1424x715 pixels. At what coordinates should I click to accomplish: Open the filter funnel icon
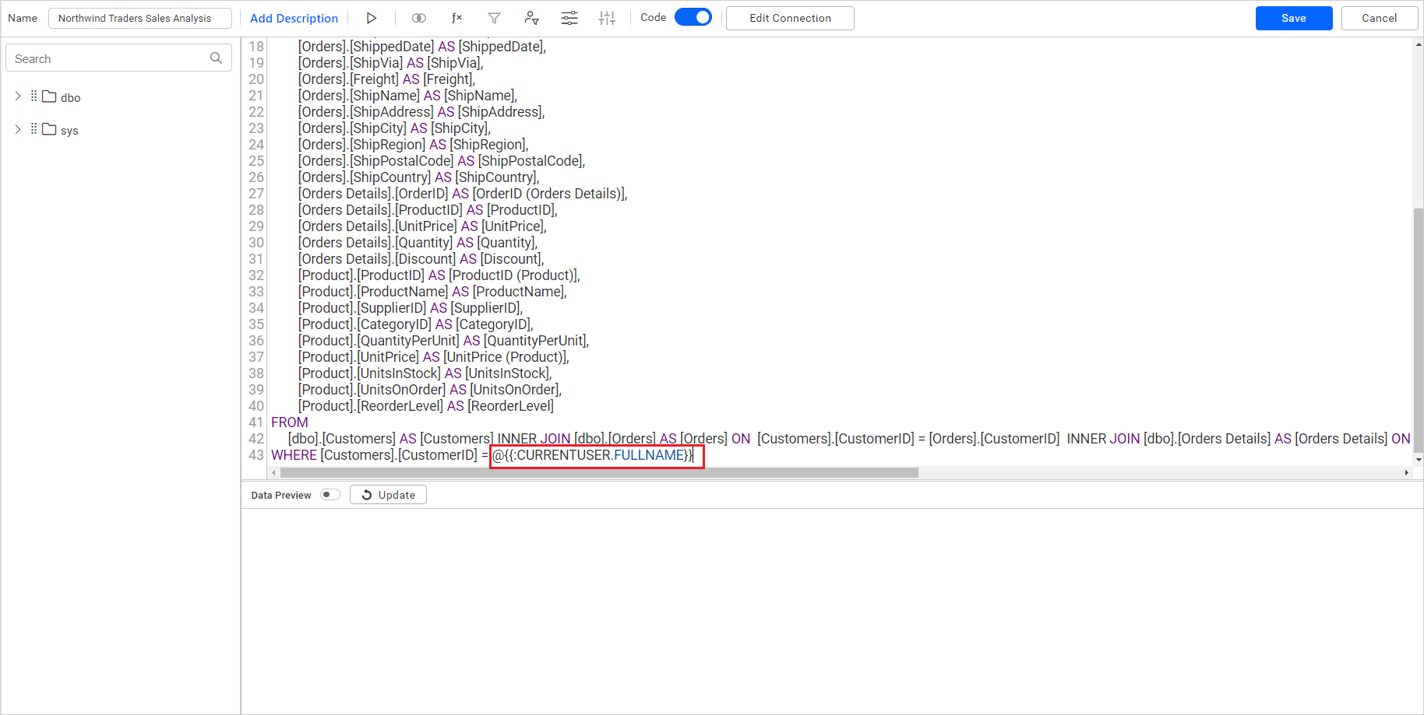point(495,17)
